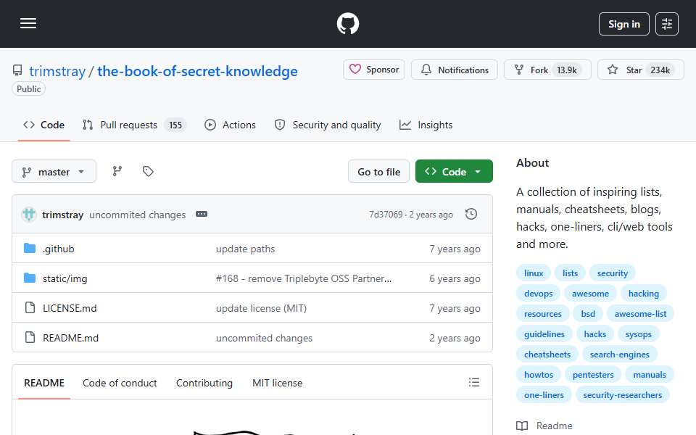Open the Readme link in About
696x435 pixels.
[x=544, y=426]
